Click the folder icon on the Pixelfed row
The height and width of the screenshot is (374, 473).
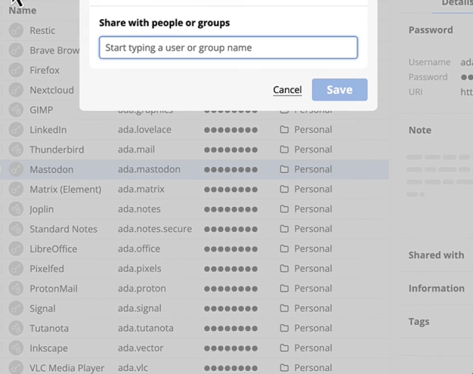(x=284, y=269)
